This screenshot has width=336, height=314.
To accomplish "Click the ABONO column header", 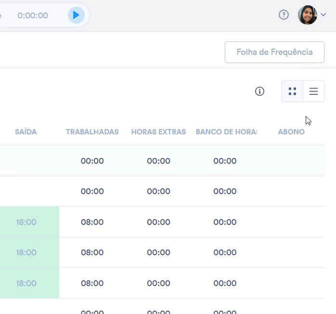I will coord(291,132).
